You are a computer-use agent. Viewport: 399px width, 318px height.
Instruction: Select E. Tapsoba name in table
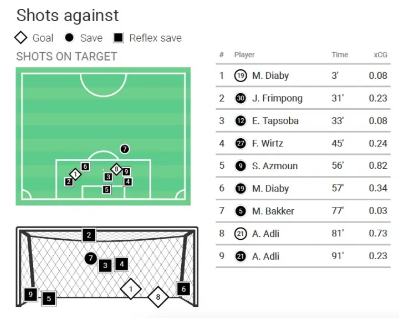[275, 121]
